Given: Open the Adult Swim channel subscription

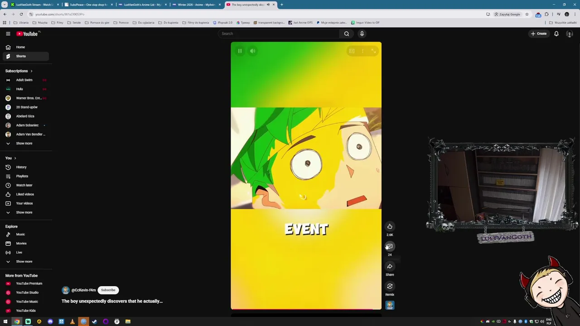Looking at the screenshot, I should pos(25,80).
